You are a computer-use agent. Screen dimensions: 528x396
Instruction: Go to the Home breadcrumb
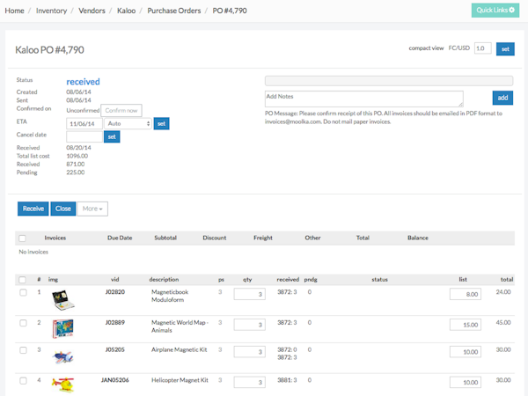14,11
